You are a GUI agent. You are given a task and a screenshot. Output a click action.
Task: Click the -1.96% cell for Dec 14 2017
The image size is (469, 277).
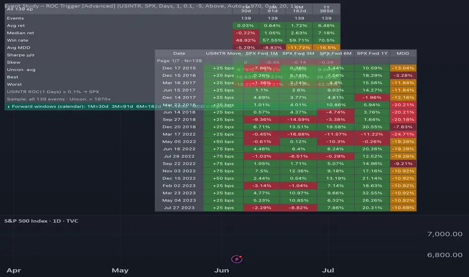click(372, 97)
